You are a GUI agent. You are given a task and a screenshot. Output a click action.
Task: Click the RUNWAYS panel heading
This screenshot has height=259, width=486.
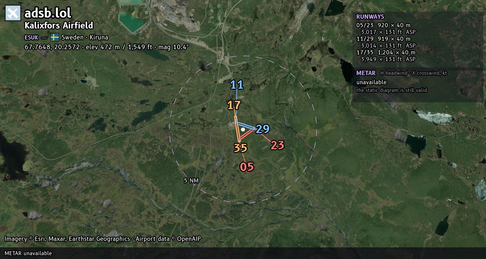370,17
